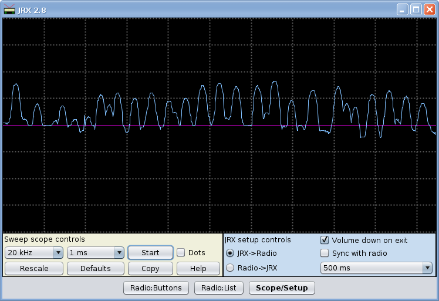439x301 pixels.
Task: Select the Radio->JRX radio option
Action: pos(230,268)
